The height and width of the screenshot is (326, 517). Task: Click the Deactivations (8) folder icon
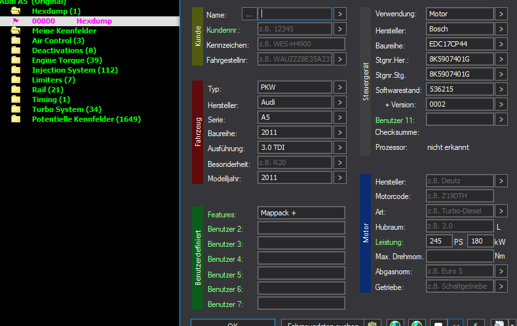pos(16,50)
